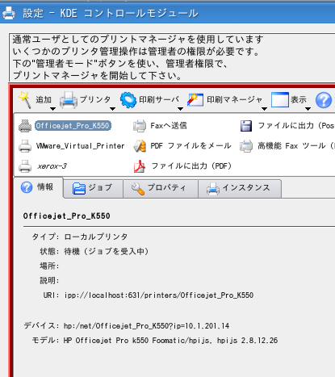This screenshot has width=335, height=377.
Task: Switch to the ジョブ tab
Action: [x=94, y=188]
